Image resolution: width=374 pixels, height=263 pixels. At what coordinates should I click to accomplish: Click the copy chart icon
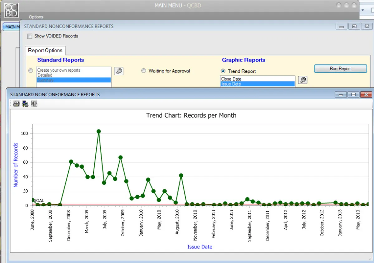tap(34, 104)
